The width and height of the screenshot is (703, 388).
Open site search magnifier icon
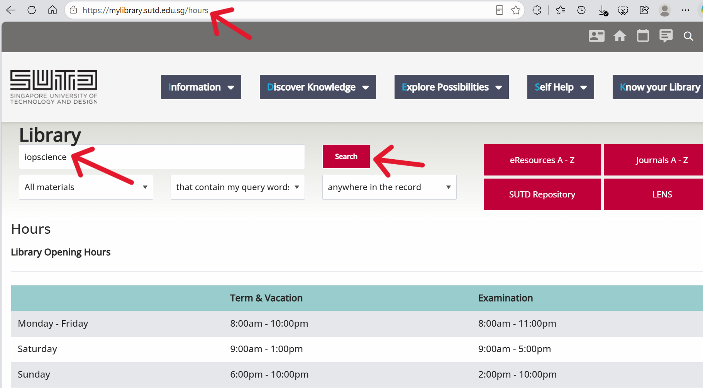coord(688,36)
